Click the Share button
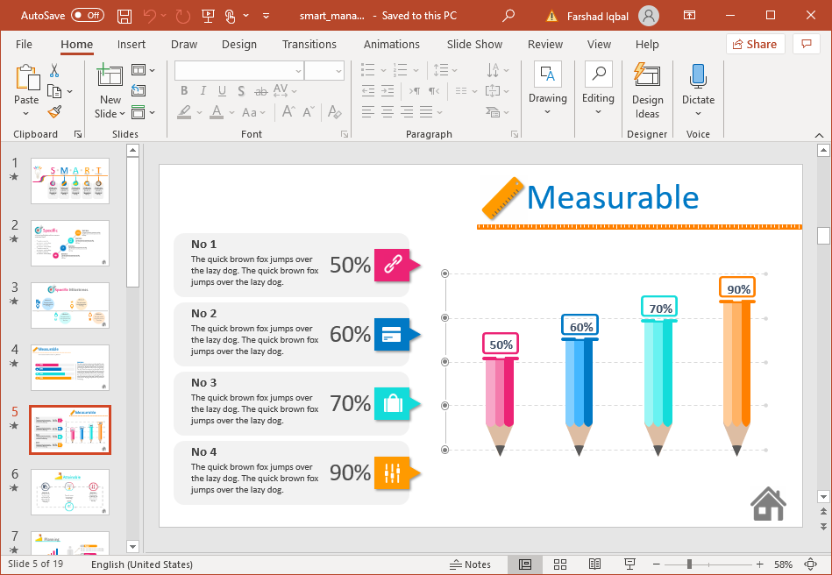This screenshot has height=575, width=832. 755,44
